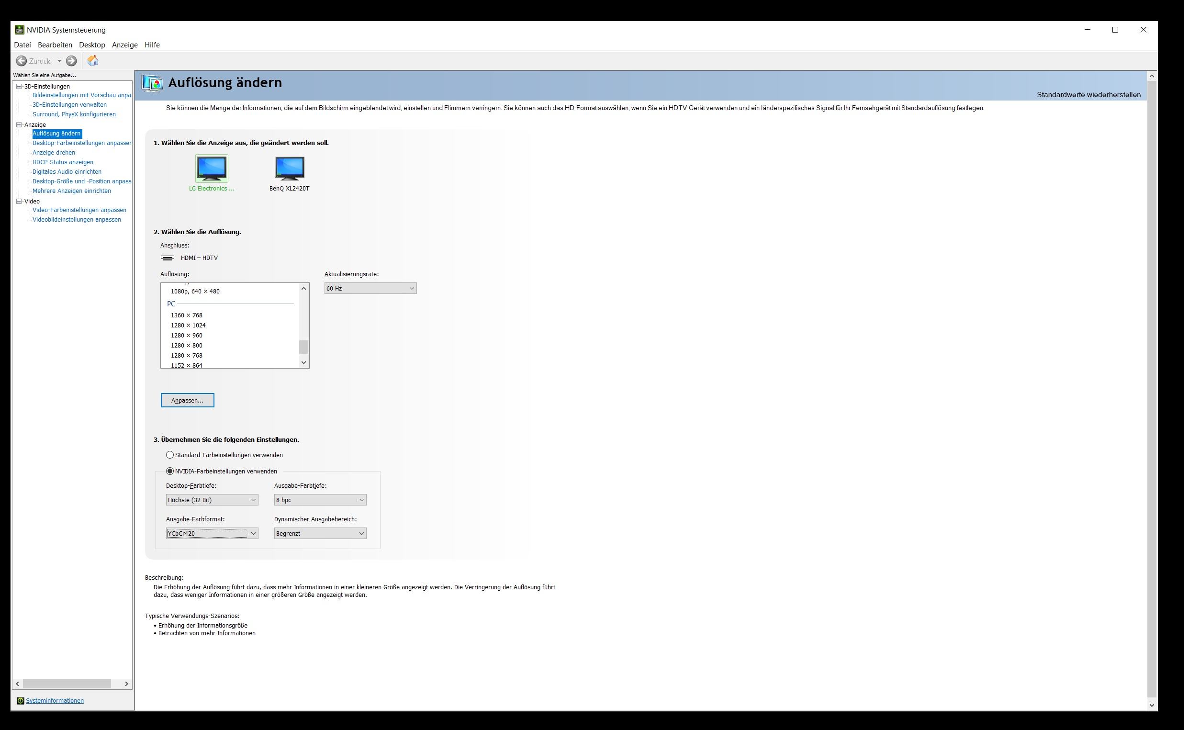Select resolution 1280 × 1024
Screen dimensions: 1189x730
[x=188, y=326]
